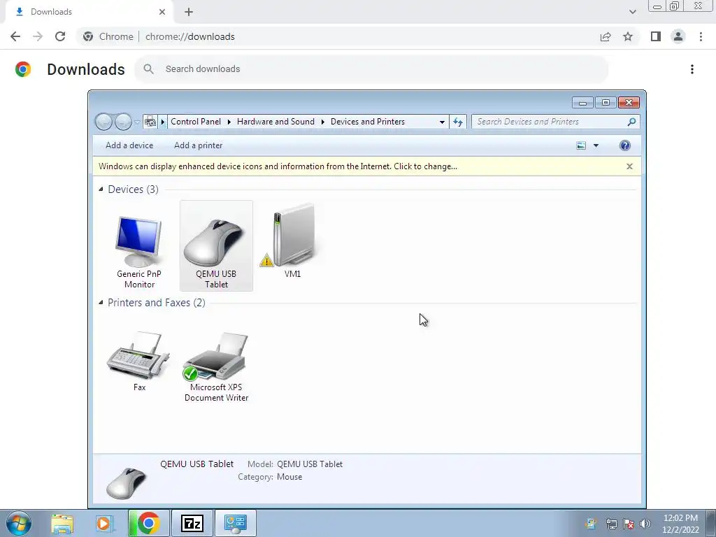Click Add a printer
The image size is (716, 537).
[x=198, y=145]
